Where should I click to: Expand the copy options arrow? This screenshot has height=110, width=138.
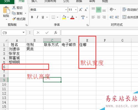[26, 13]
